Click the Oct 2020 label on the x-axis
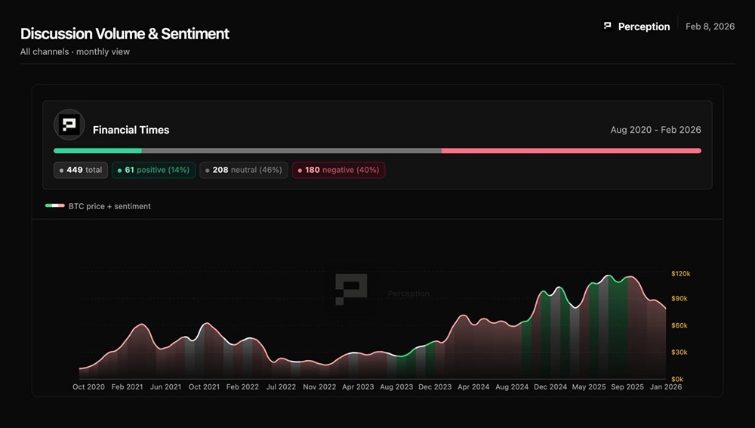This screenshot has height=428, width=755. click(x=88, y=387)
